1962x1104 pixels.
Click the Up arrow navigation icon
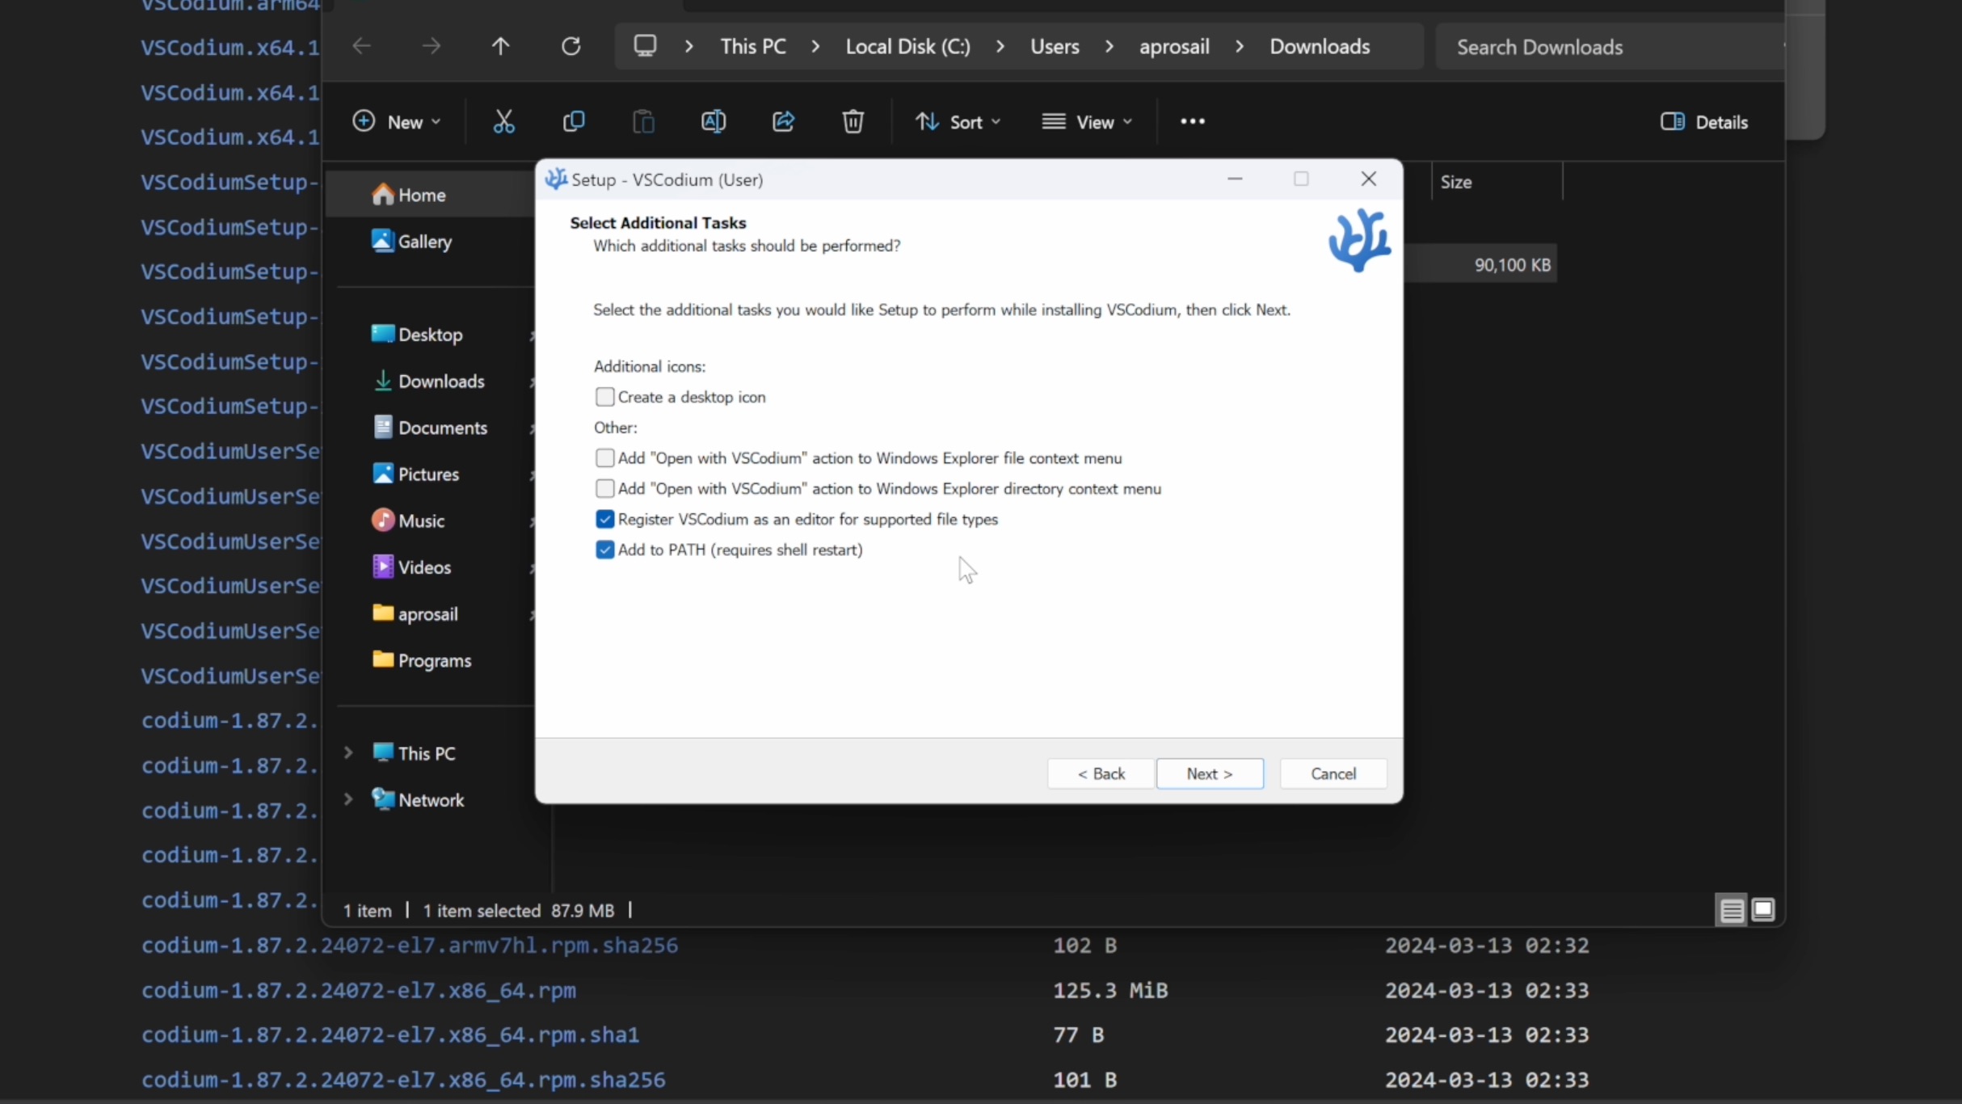pos(500,47)
